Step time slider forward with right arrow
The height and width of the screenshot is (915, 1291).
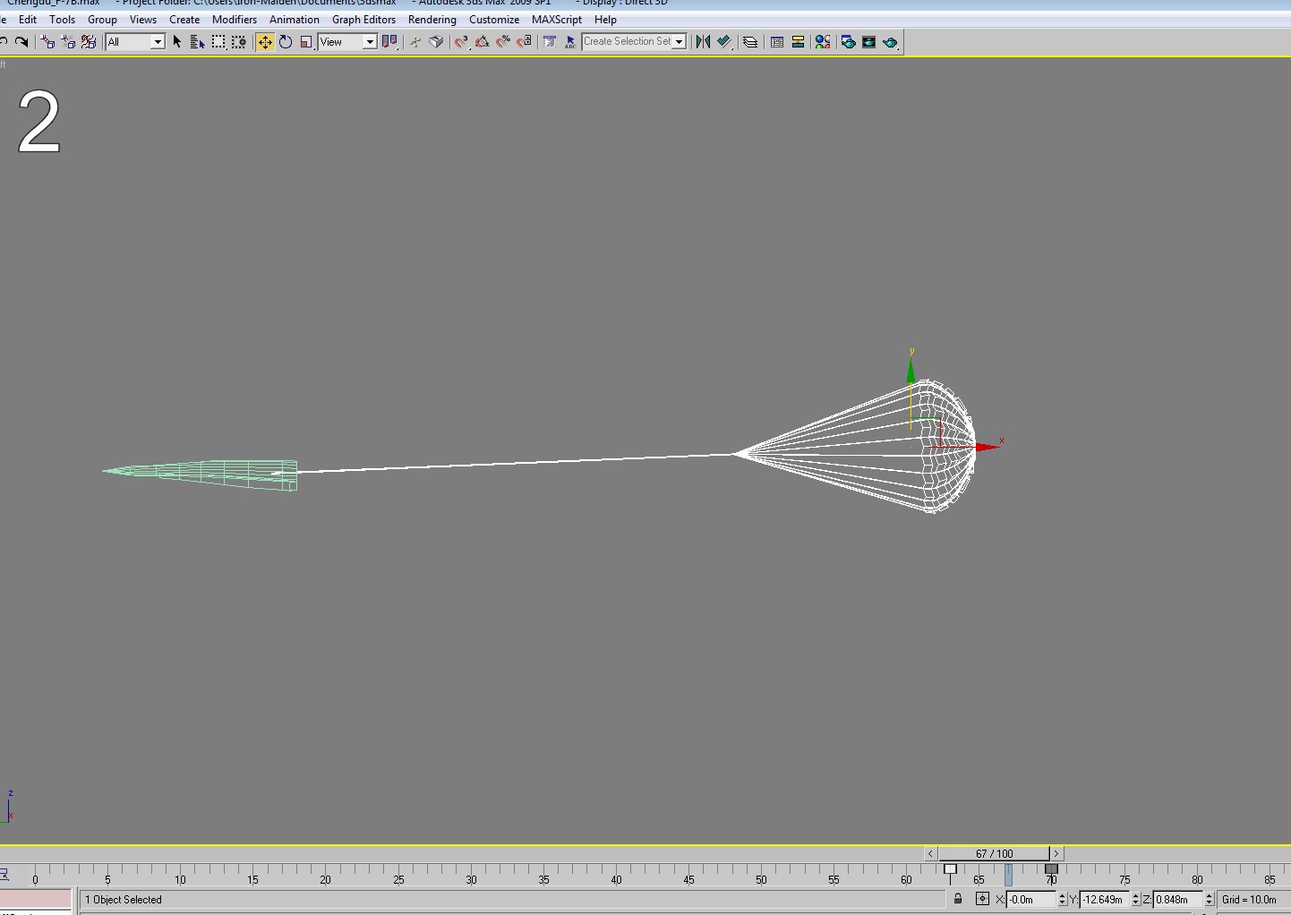[x=1056, y=854]
